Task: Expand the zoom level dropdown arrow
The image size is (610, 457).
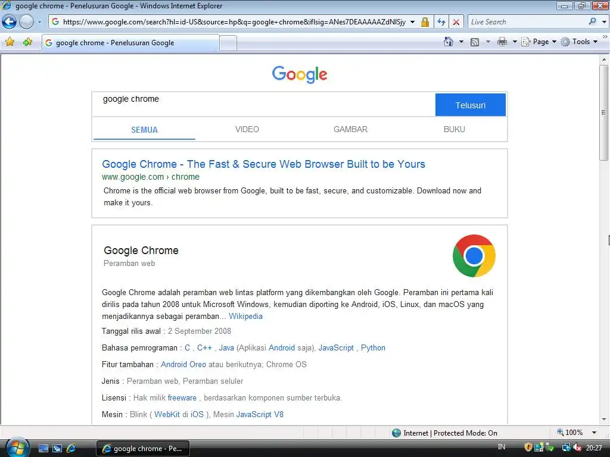Action: (594, 433)
